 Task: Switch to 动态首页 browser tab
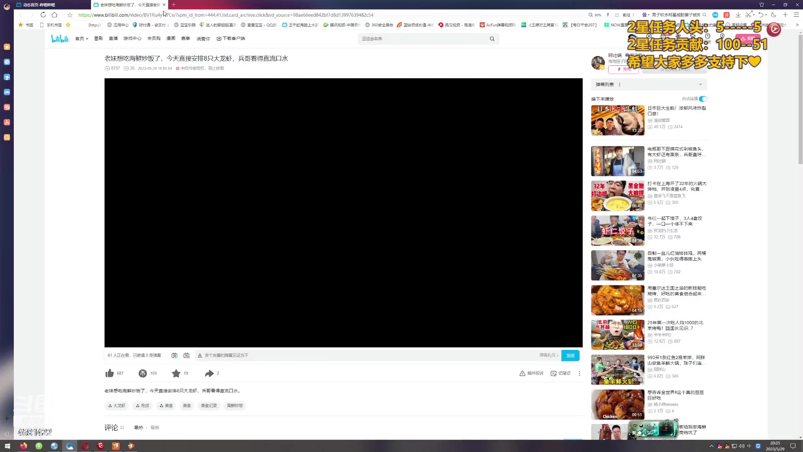pos(39,5)
